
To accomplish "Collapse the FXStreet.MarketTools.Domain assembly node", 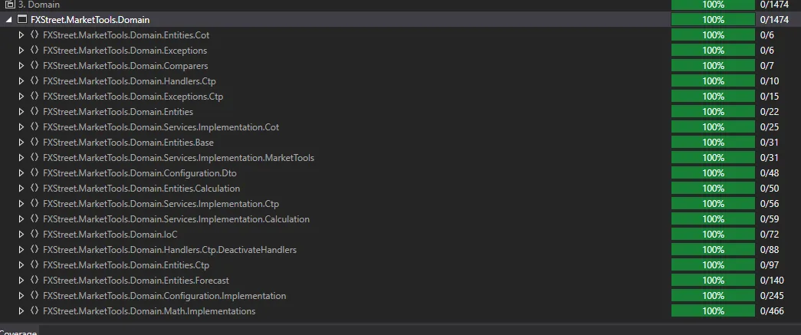I will tap(8, 20).
